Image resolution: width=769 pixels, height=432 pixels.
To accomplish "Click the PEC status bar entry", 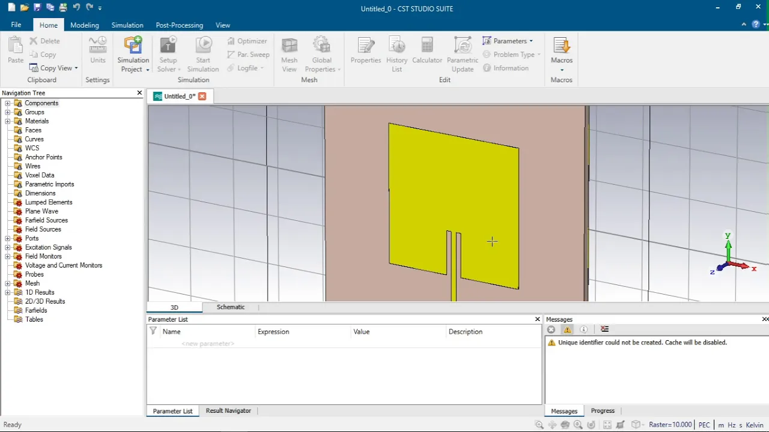I will tap(704, 425).
